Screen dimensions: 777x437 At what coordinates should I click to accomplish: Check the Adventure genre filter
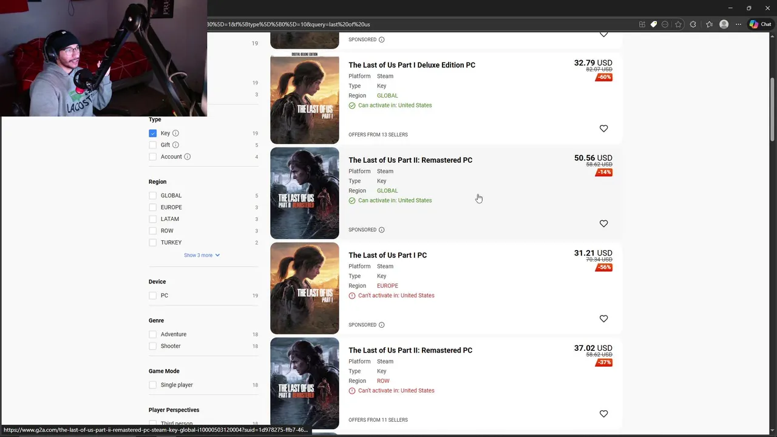click(x=152, y=334)
